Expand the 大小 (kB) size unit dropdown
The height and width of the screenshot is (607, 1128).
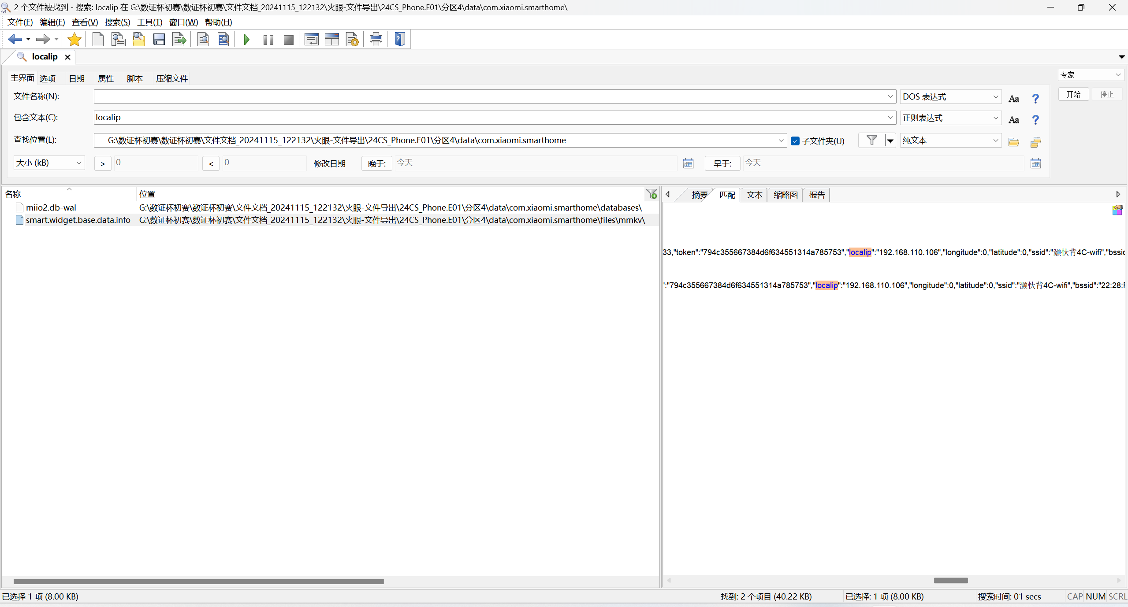click(x=49, y=163)
